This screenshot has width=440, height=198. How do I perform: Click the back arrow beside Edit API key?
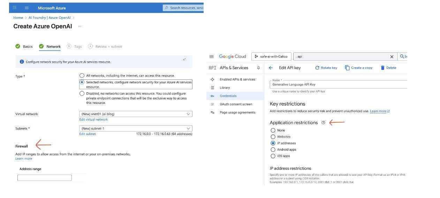pyautogui.click(x=271, y=68)
